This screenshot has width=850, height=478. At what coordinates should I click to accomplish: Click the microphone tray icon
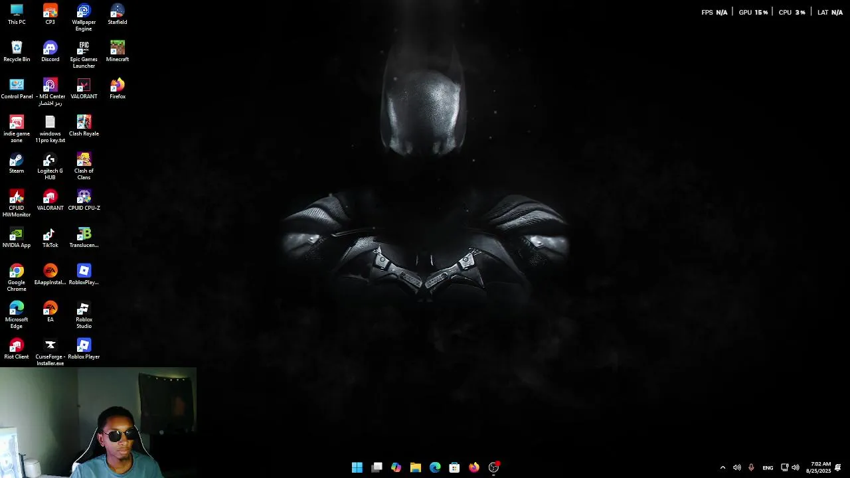(751, 467)
